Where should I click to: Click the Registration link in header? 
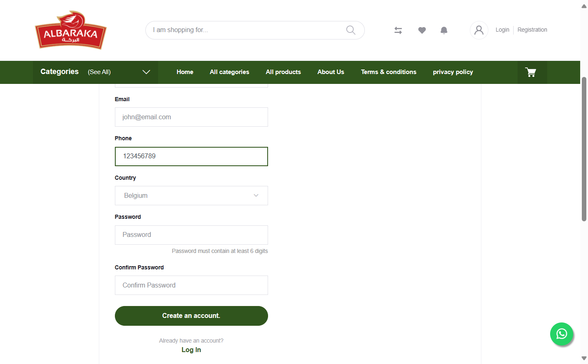tap(532, 30)
